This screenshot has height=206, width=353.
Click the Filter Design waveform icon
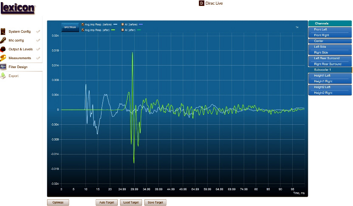3,67
